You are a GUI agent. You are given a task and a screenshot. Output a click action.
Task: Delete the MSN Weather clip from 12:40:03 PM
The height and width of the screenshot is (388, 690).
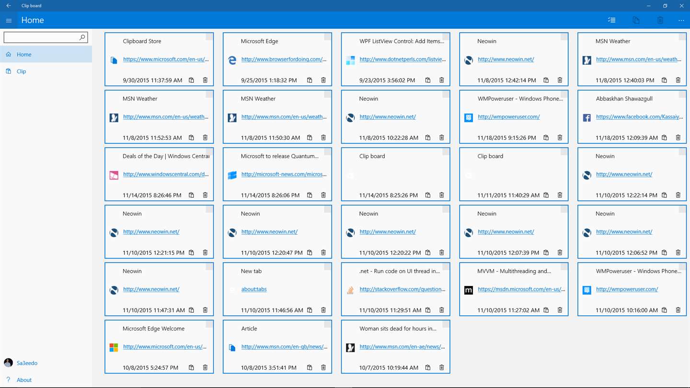[x=678, y=80]
